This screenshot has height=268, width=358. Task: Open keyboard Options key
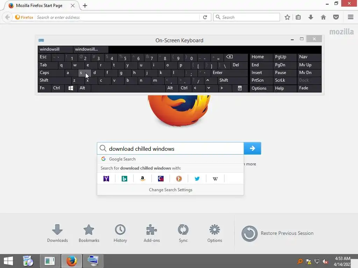(x=262, y=88)
